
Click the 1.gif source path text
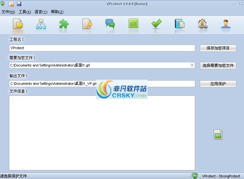click(50, 65)
